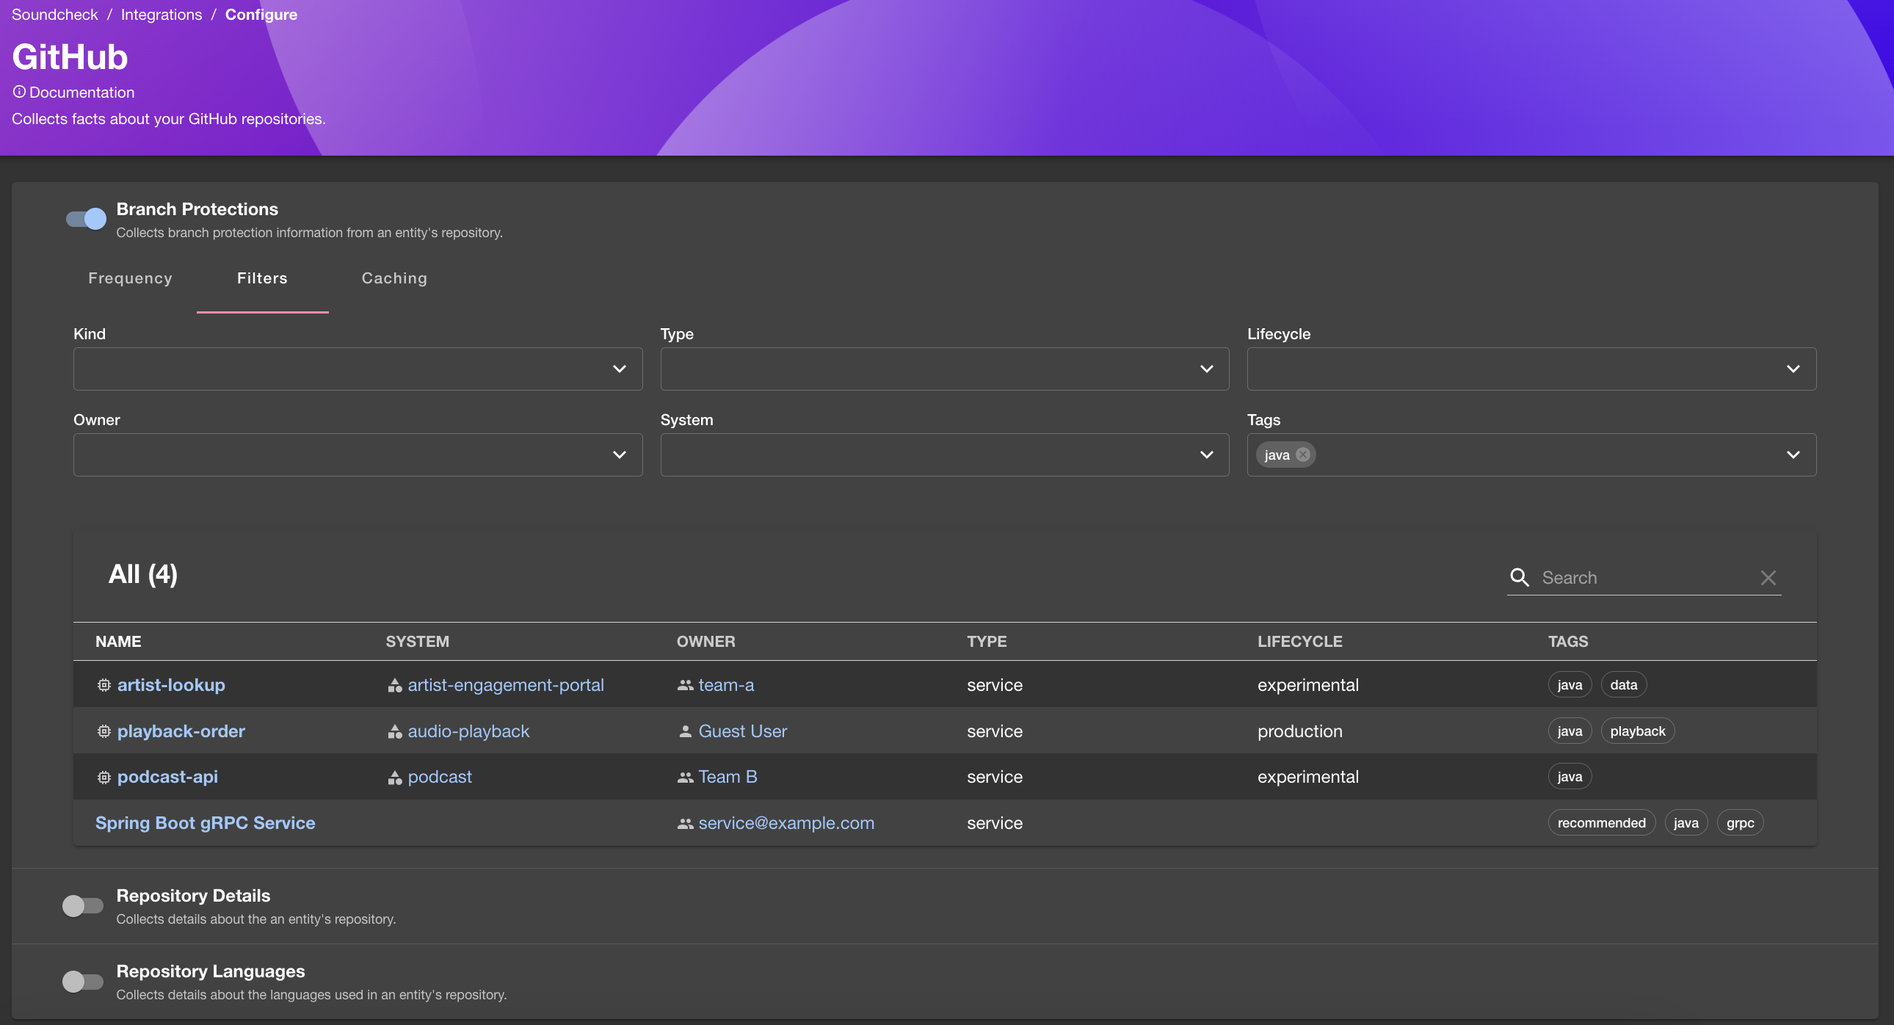
Task: Click the system icon beside artist-engagement-portal
Action: 395,685
